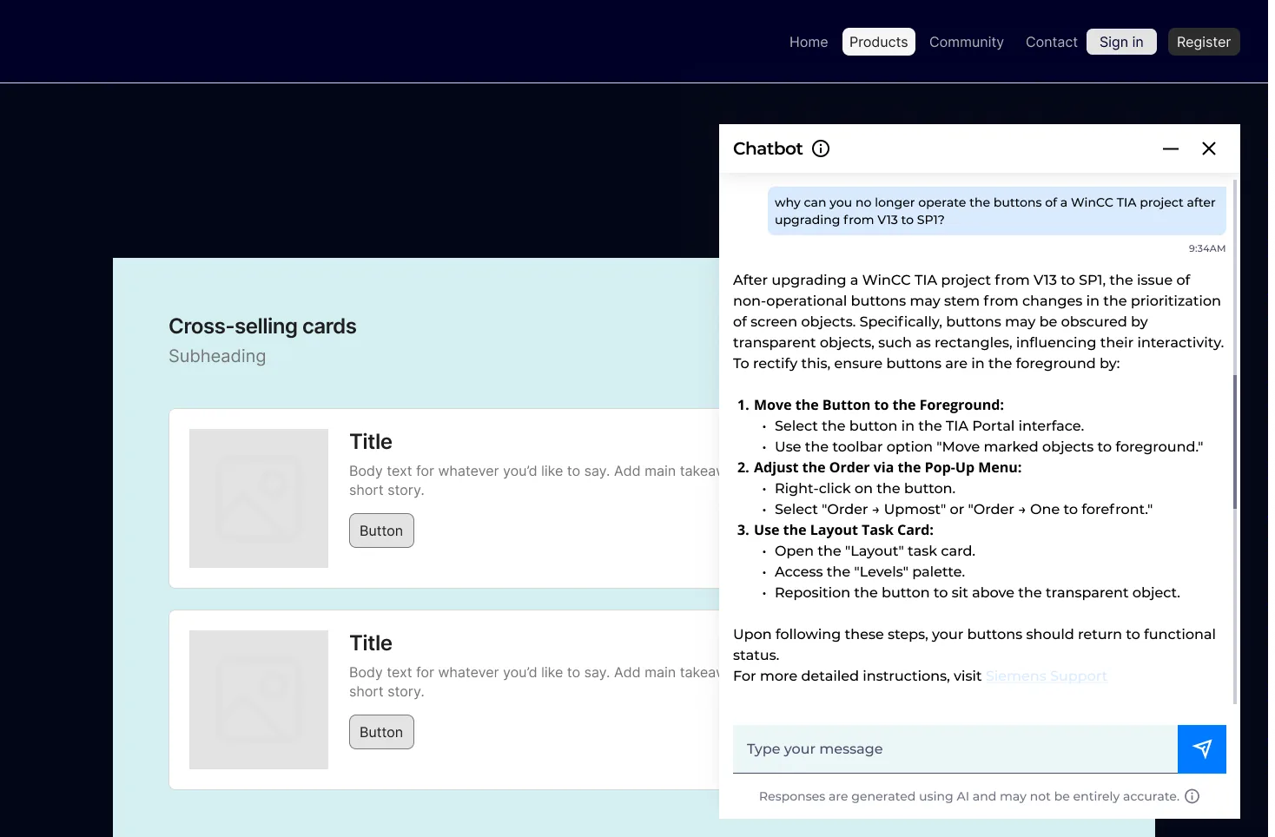Click the second card's image placeholder
Image resolution: width=1275 pixels, height=837 pixels.
click(x=259, y=700)
